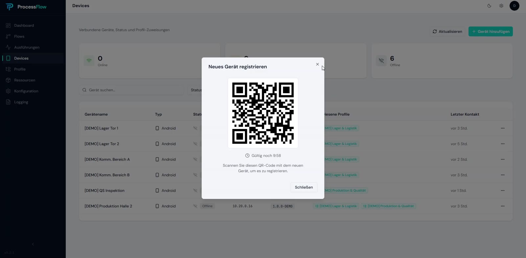Click offline icon in Produktion Halle 2 row
The width and height of the screenshot is (526, 258).
point(195,206)
